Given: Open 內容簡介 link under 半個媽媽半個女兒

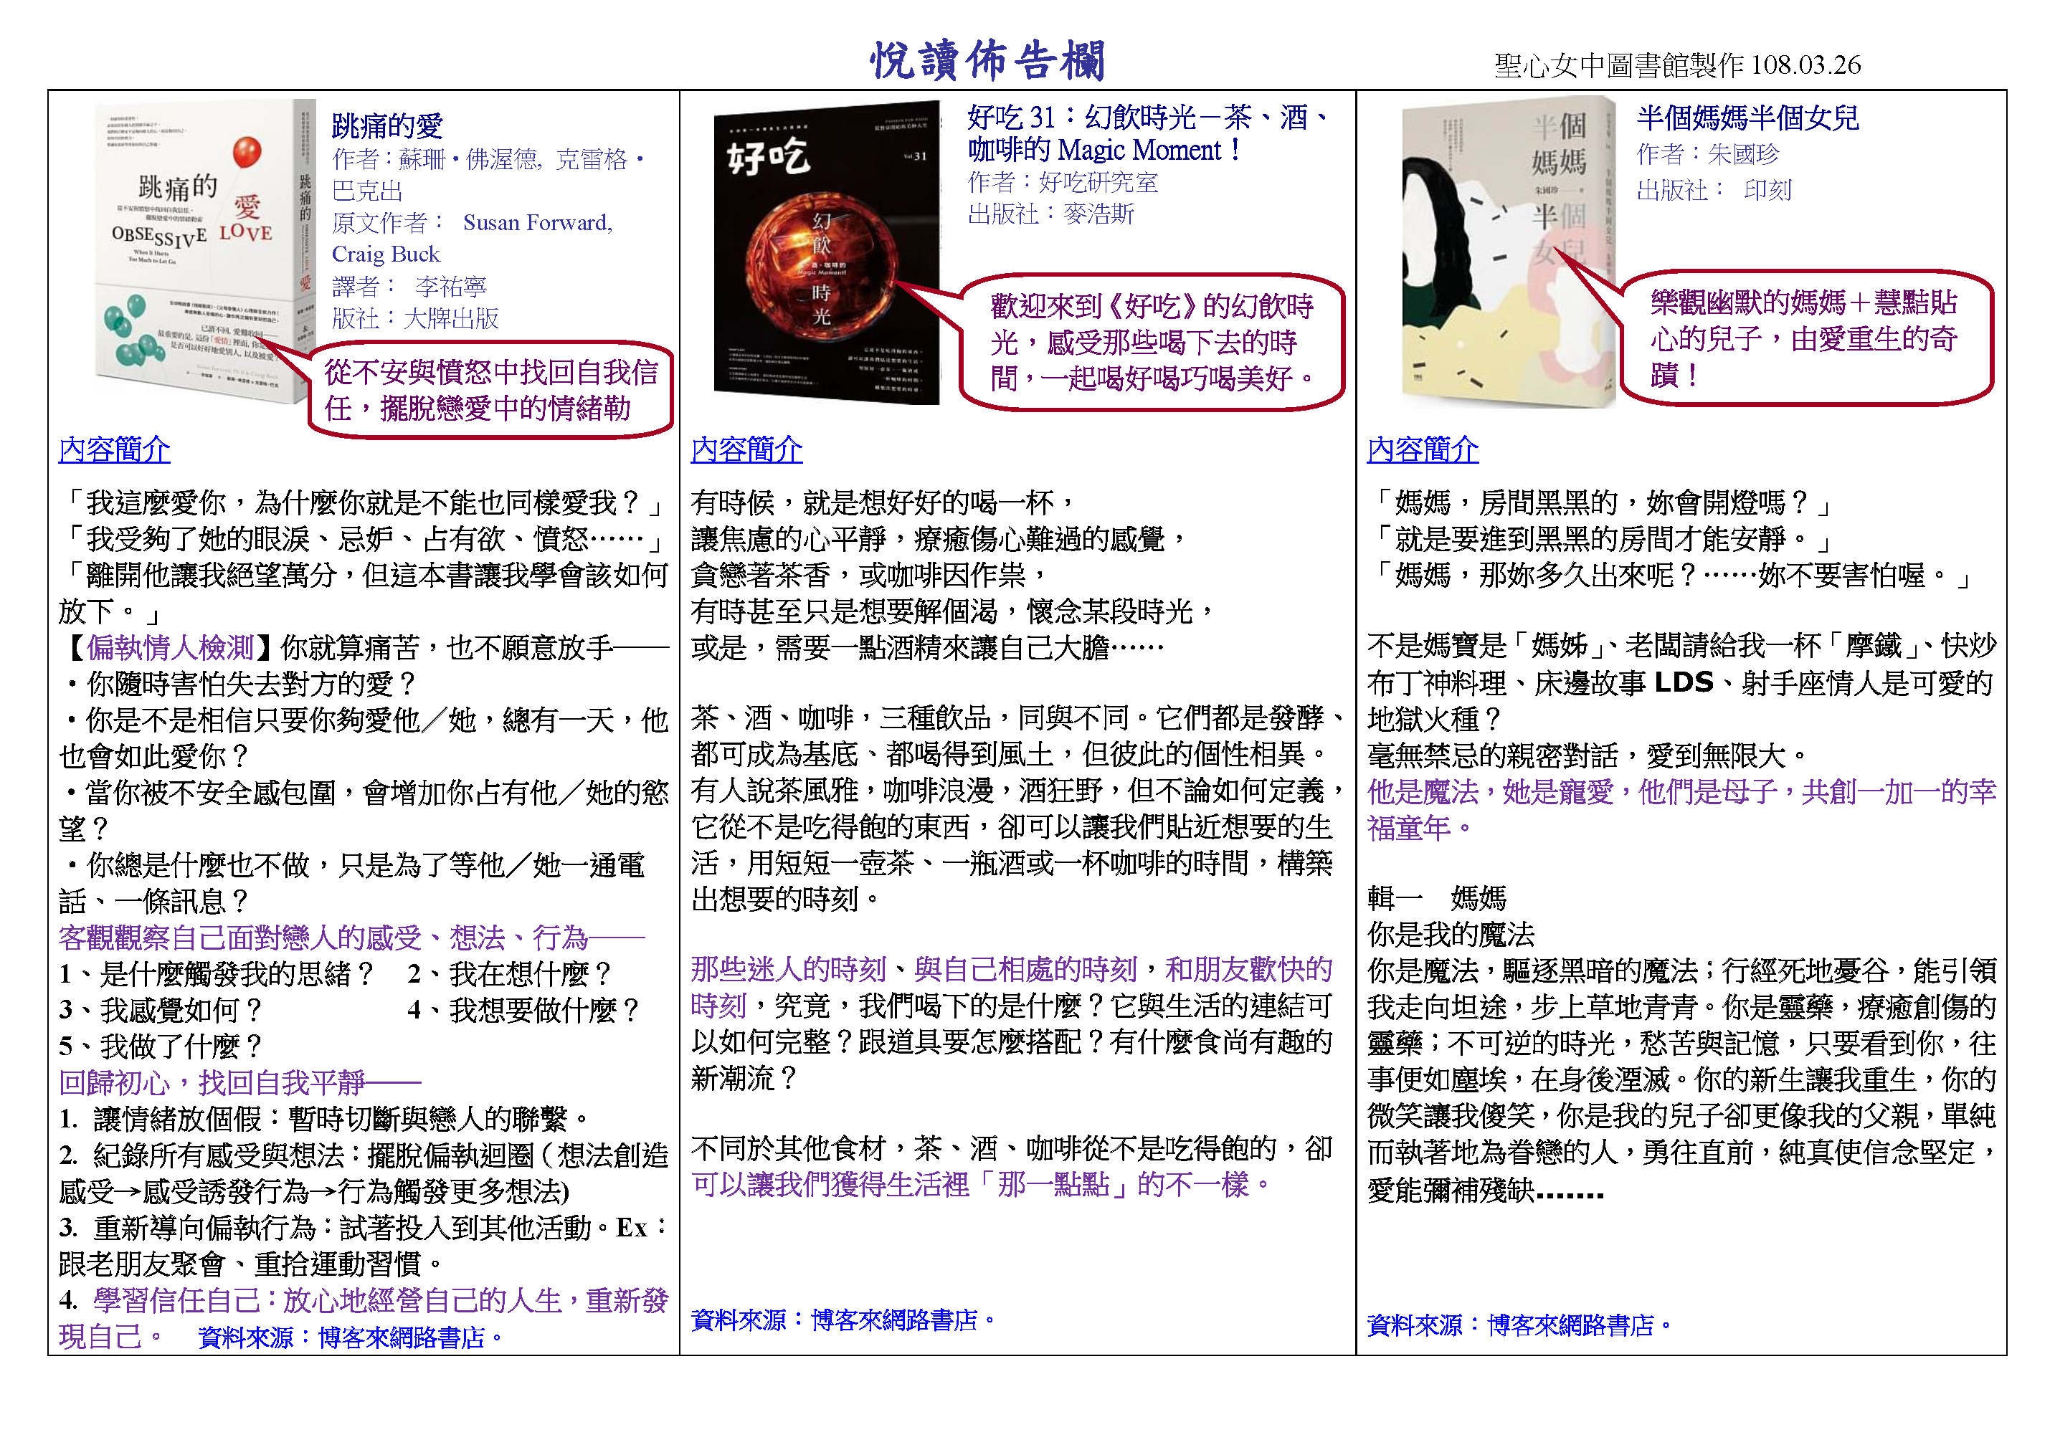Looking at the screenshot, I should [1423, 449].
